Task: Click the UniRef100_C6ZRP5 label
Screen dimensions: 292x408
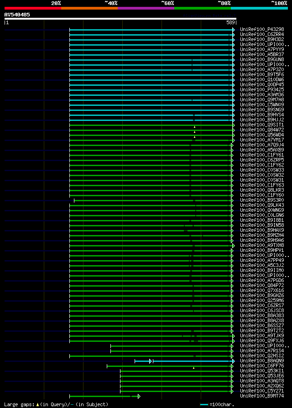Action: (x=262, y=160)
